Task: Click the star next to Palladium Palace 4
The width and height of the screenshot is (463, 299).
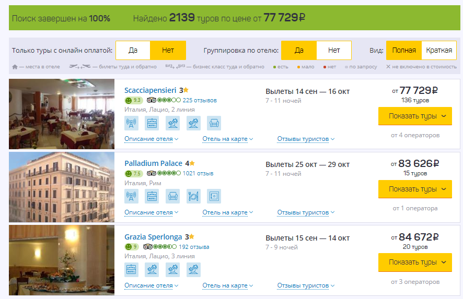Action: (x=192, y=163)
